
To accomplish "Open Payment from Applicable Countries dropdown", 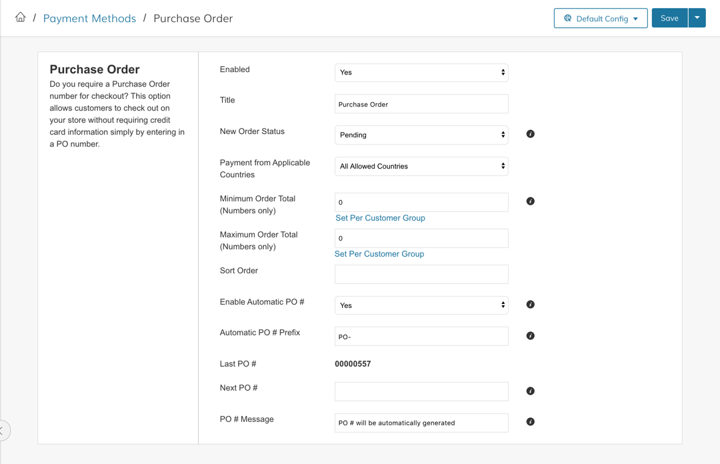I will (421, 167).
